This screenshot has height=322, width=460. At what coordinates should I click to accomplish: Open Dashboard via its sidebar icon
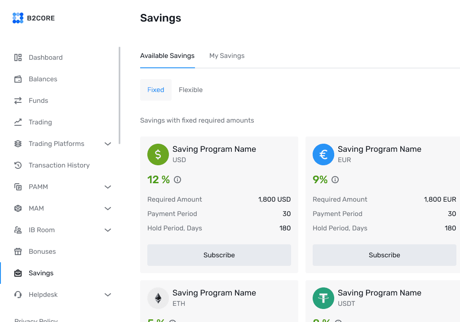click(x=18, y=57)
